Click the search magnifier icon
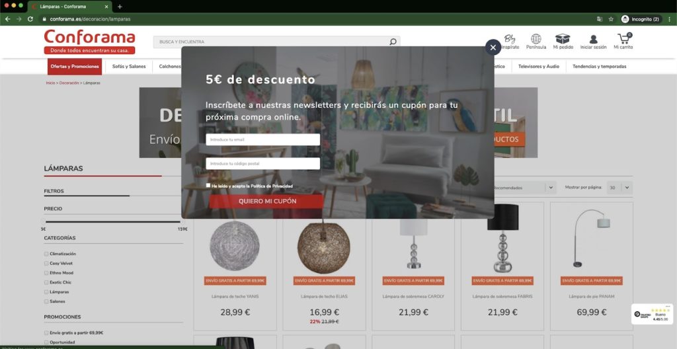This screenshot has width=677, height=349. [393, 42]
